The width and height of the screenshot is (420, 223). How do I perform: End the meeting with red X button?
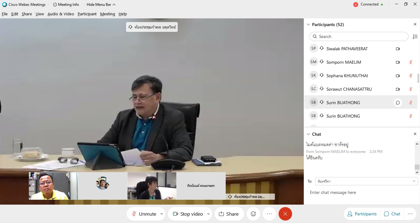click(285, 214)
